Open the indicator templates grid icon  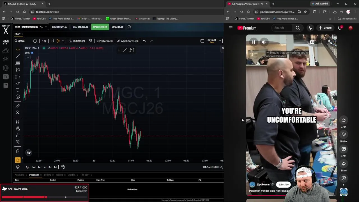(x=90, y=41)
